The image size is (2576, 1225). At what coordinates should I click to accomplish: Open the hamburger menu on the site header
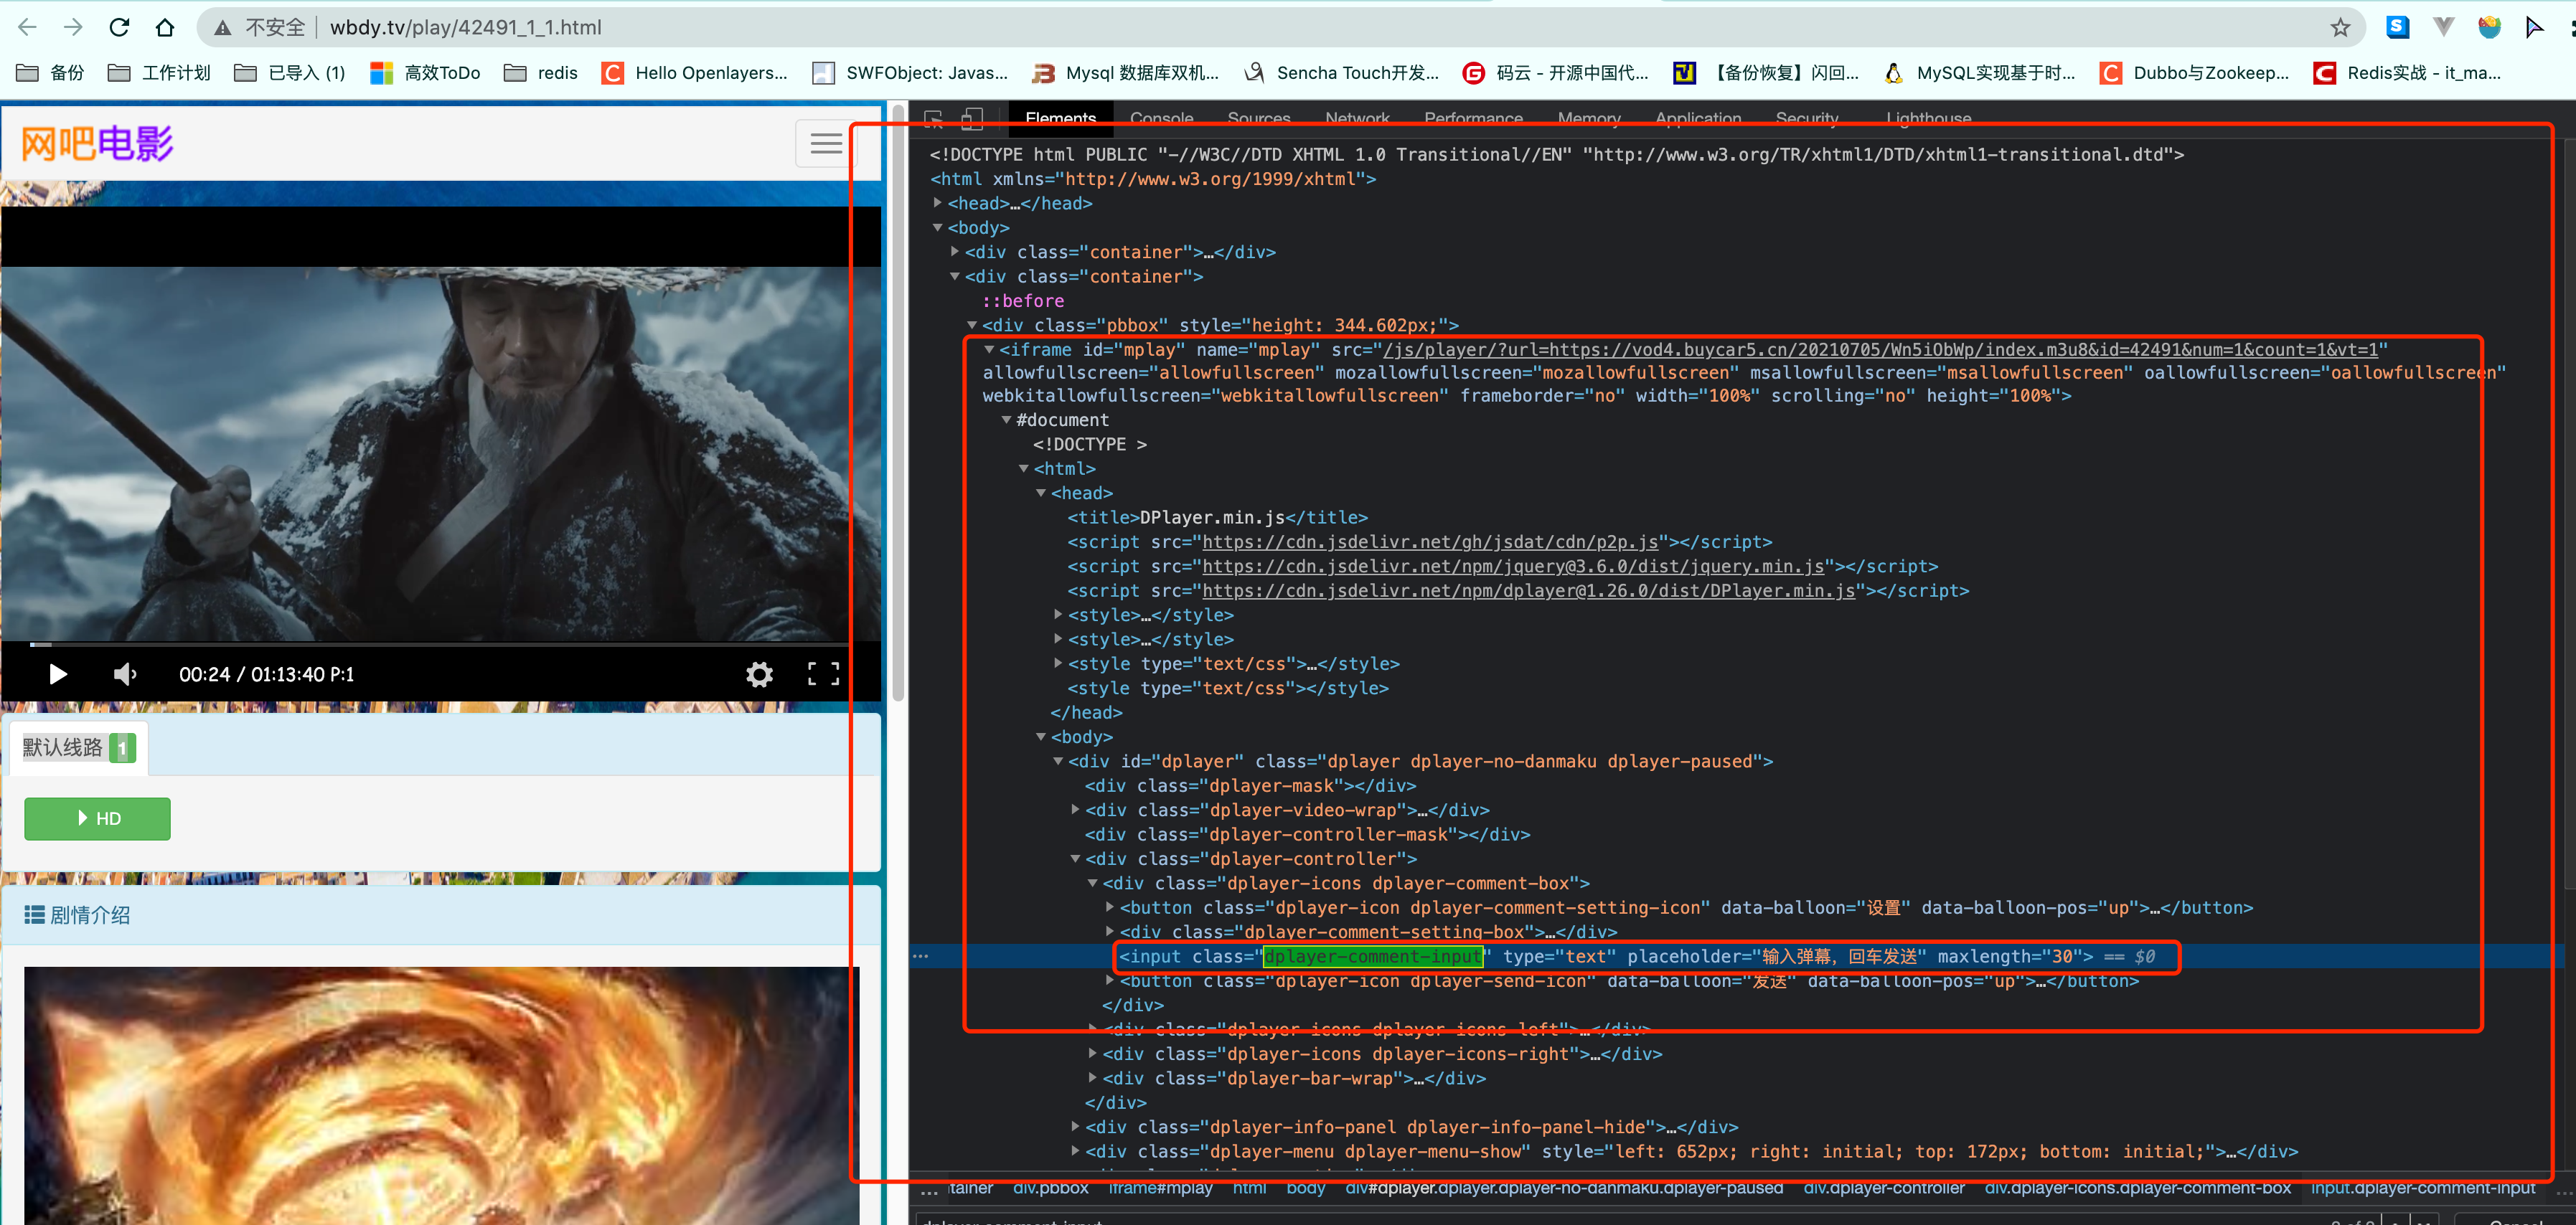click(825, 144)
